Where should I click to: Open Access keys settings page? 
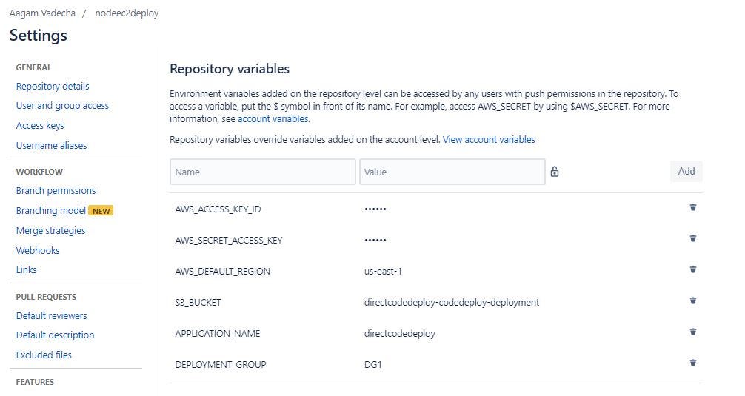[40, 126]
